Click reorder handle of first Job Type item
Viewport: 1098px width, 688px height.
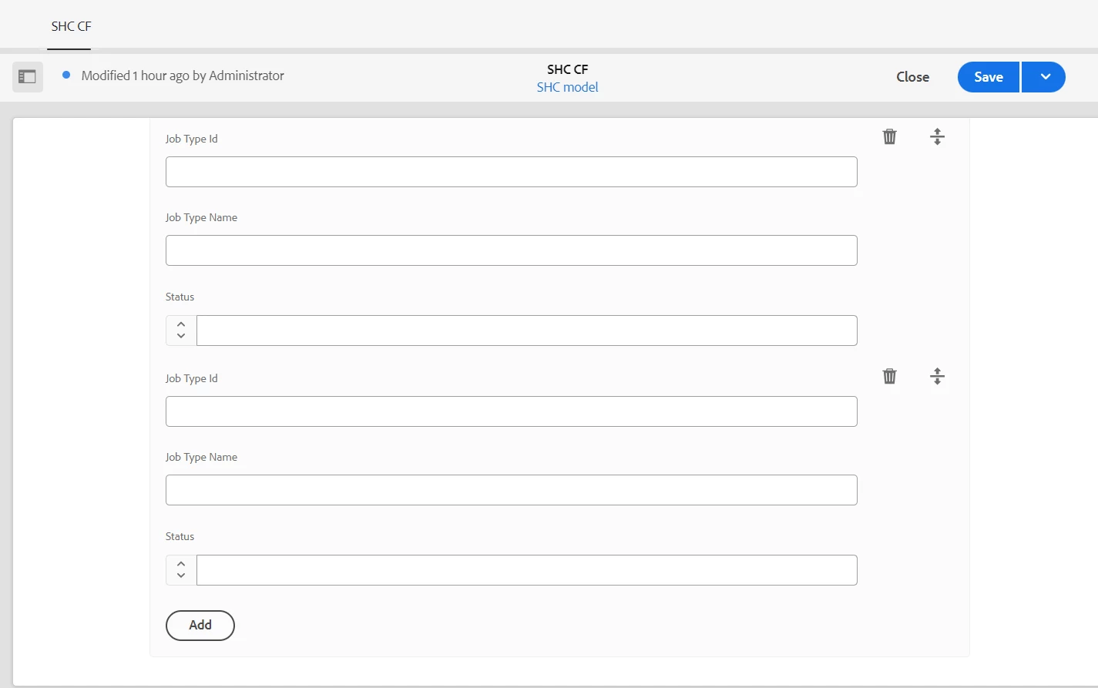coord(937,136)
